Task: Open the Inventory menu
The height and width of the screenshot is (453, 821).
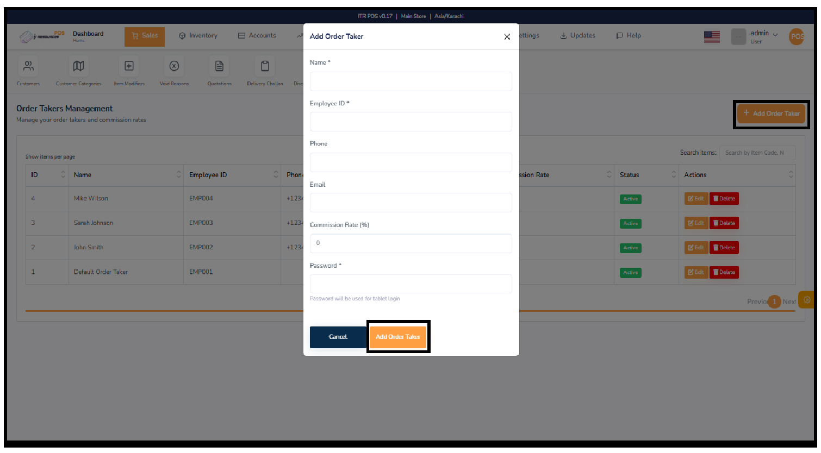Action: [x=198, y=35]
